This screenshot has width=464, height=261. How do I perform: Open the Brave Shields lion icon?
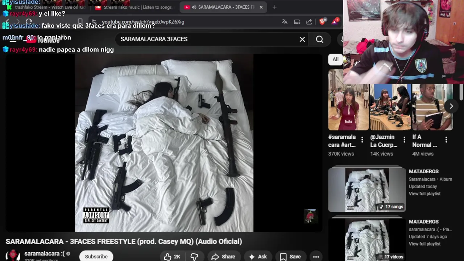tap(322, 22)
